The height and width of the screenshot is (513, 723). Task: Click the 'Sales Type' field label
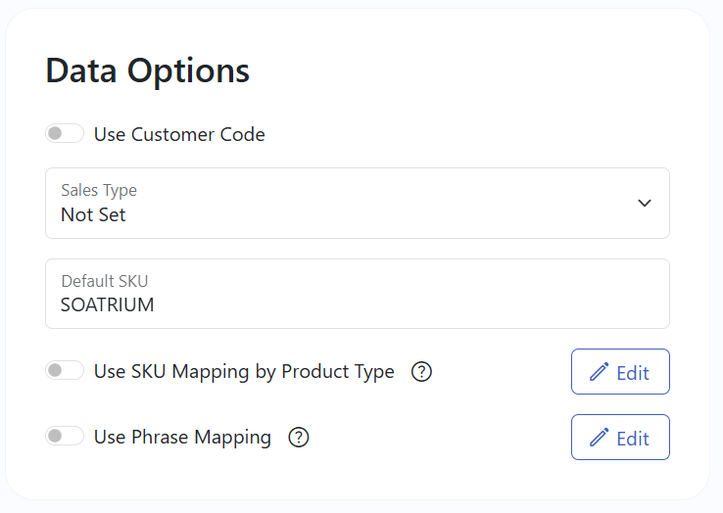click(98, 190)
